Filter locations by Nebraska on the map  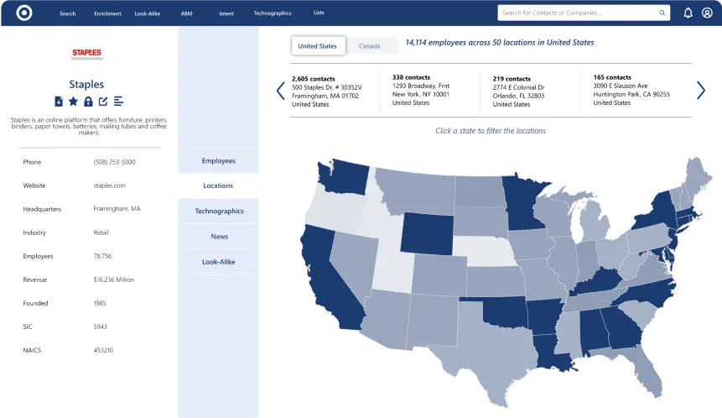(484, 250)
